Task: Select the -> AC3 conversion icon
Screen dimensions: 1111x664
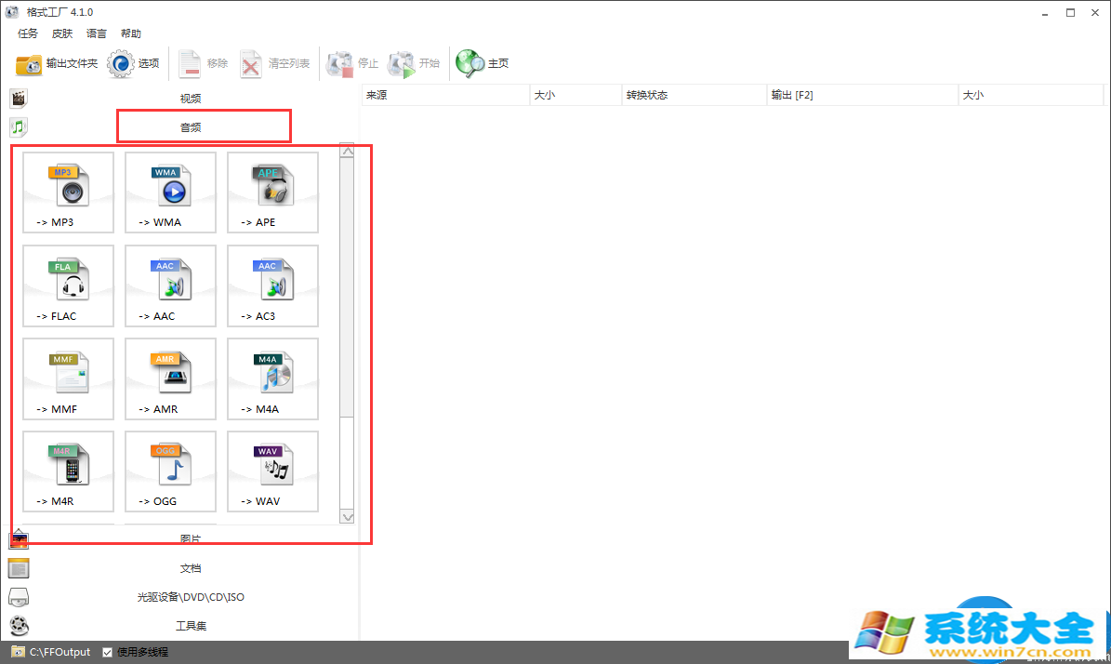Action: [x=272, y=286]
